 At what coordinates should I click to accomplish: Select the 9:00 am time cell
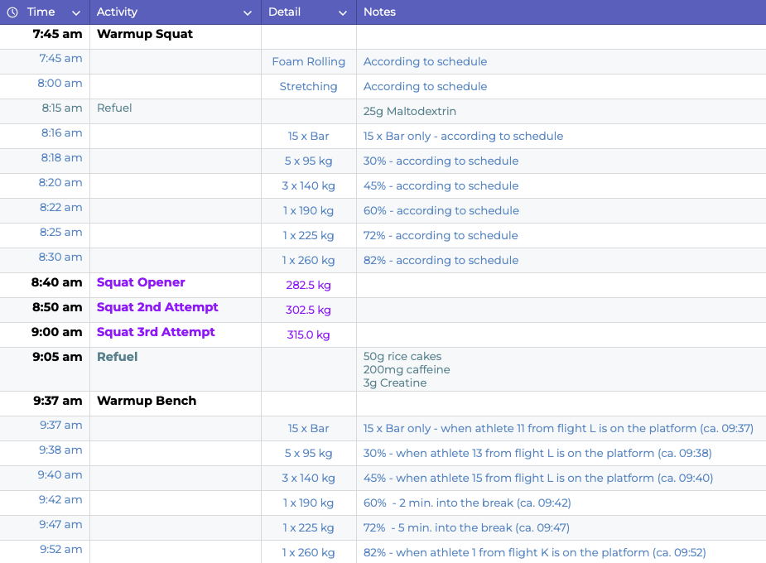coord(45,335)
